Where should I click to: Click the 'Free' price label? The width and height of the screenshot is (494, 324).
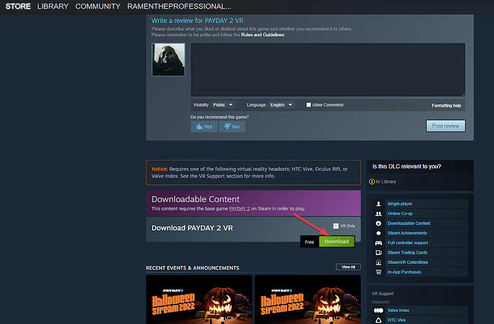pos(309,242)
